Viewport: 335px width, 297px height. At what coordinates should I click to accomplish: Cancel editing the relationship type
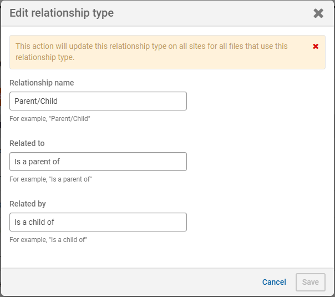[x=274, y=282]
